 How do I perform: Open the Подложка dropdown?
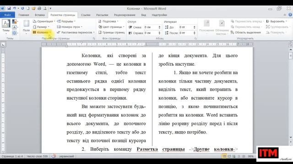pos(109,21)
